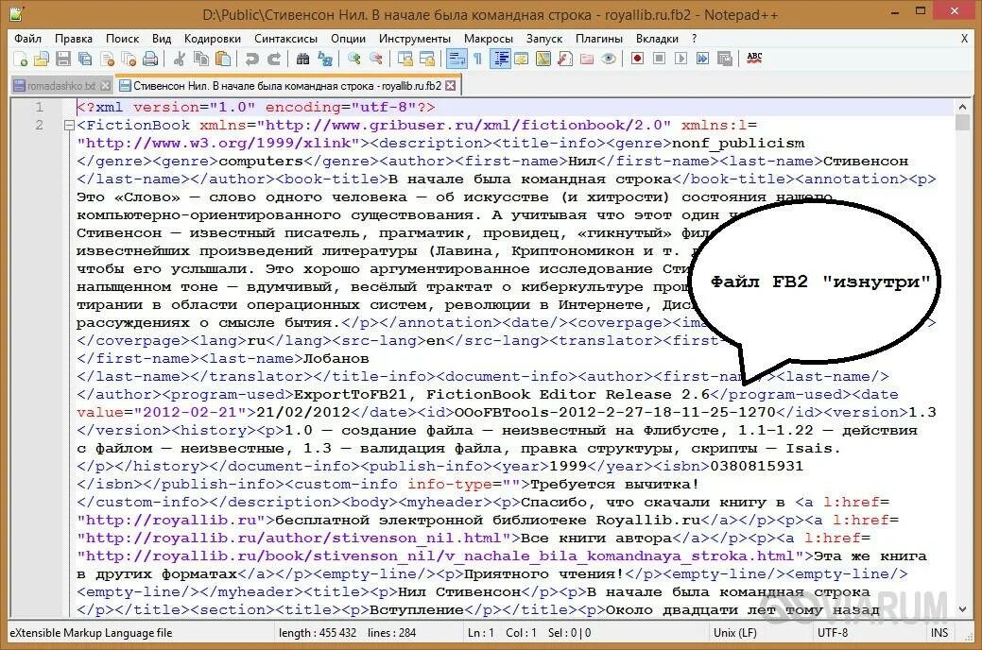982x650 pixels.
Task: Open the Запуск menu
Action: [x=544, y=39]
